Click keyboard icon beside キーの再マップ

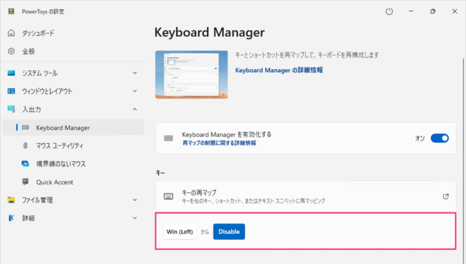(168, 196)
